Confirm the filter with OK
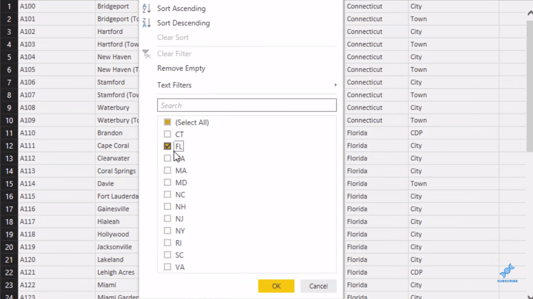The width and height of the screenshot is (533, 299). (276, 286)
